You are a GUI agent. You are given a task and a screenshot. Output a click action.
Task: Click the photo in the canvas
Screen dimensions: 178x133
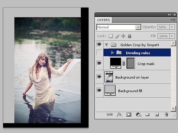pyautogui.click(x=48, y=70)
